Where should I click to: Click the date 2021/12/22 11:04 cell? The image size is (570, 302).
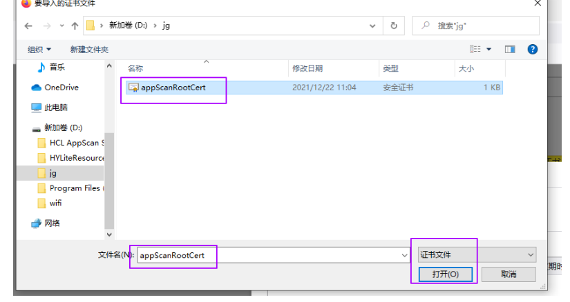[324, 88]
